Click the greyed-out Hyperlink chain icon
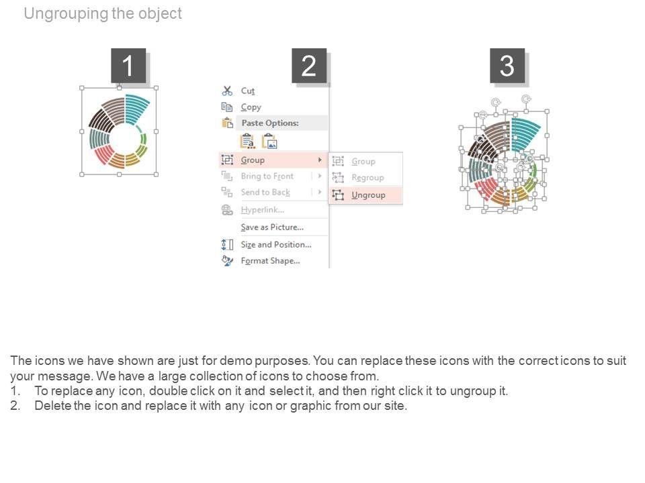The height and width of the screenshot is (483, 645). [227, 210]
